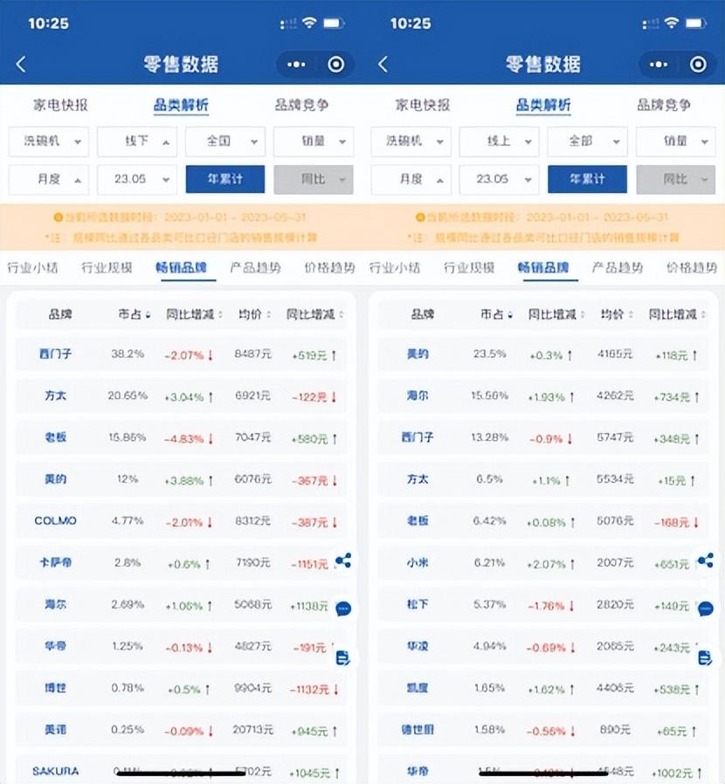Open chat bubble icon on left screen
Viewport: 725px width, 784px height.
pyautogui.click(x=343, y=609)
